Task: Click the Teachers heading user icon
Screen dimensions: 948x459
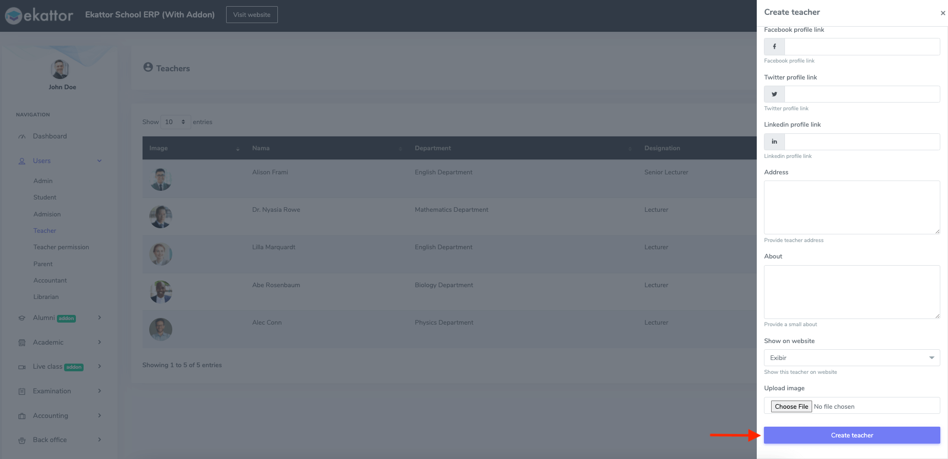Action: click(148, 67)
